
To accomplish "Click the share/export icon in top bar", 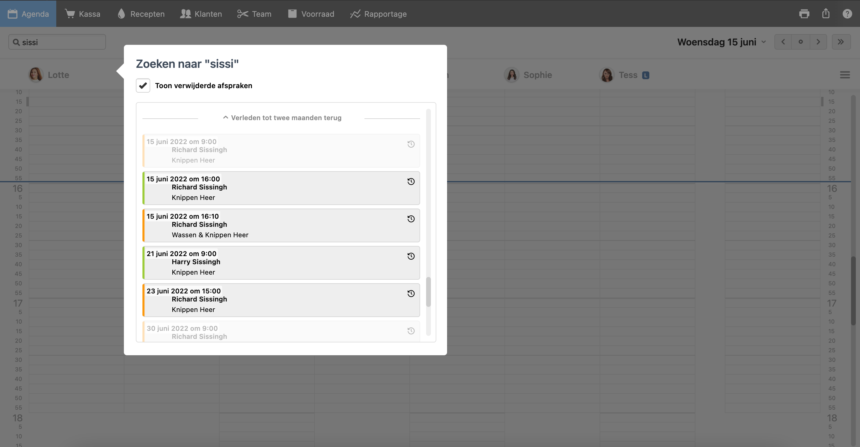I will pos(826,14).
